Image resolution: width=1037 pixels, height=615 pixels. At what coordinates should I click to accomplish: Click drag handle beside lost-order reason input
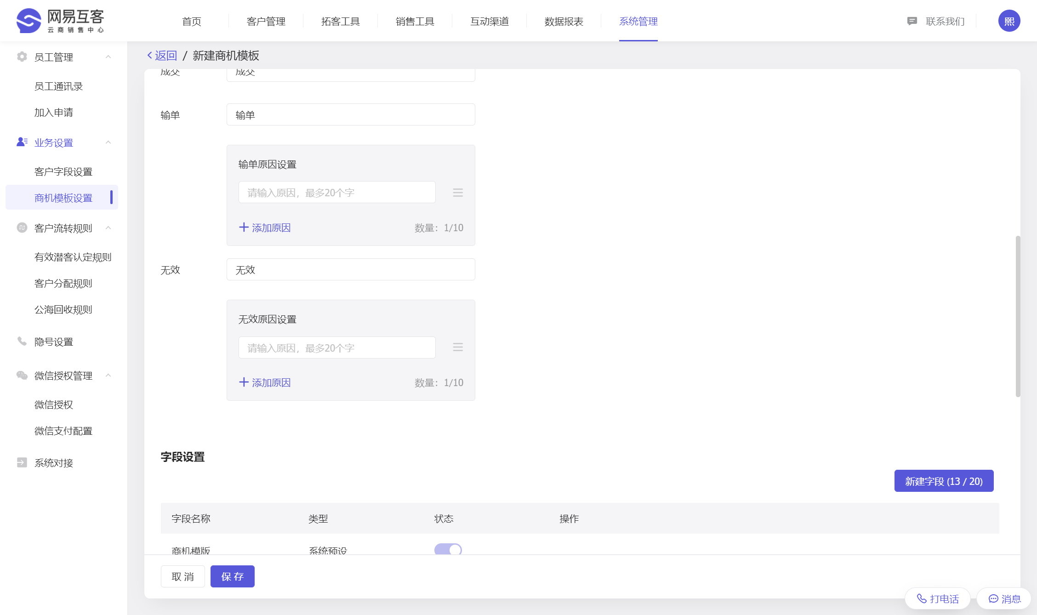(x=457, y=193)
